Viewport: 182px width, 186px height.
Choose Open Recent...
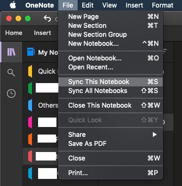pos(111,67)
